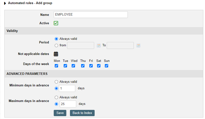Select Period 'Always valid' radio button
205x119 pixels.
click(x=56, y=39)
